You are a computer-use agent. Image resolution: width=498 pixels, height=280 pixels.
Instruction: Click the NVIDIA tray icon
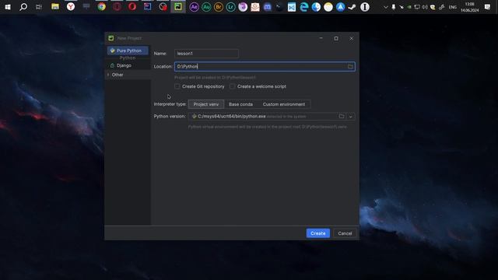[409, 7]
